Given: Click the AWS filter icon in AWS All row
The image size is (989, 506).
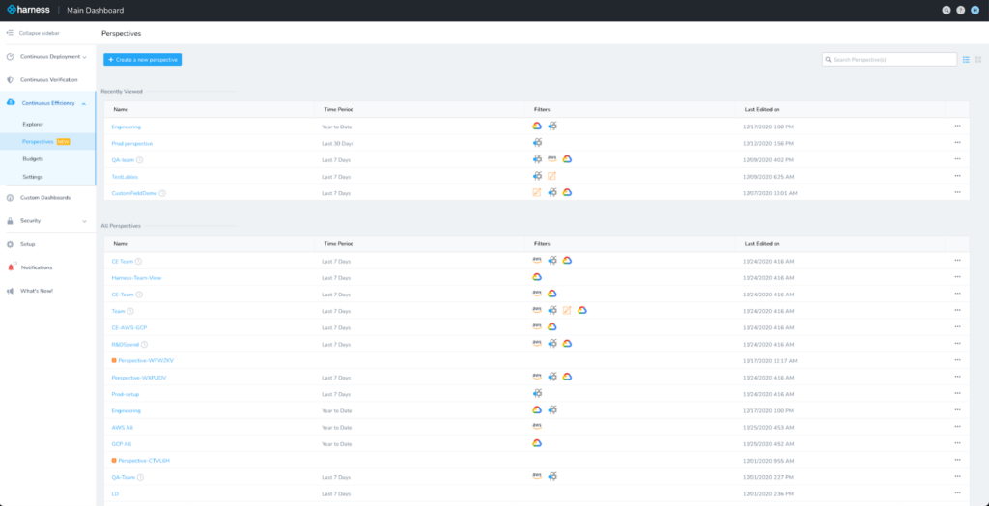Looking at the screenshot, I should 537,426.
